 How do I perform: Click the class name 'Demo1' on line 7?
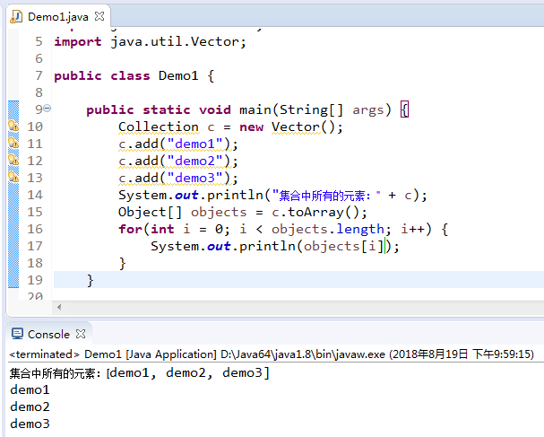tap(178, 75)
